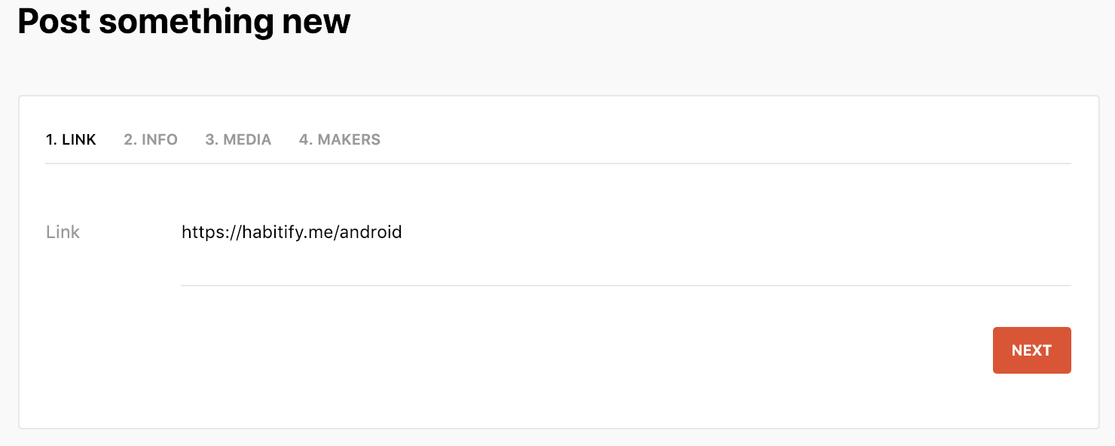The height and width of the screenshot is (446, 1115).
Task: Click the word "Post" in the title
Action: click(x=53, y=21)
